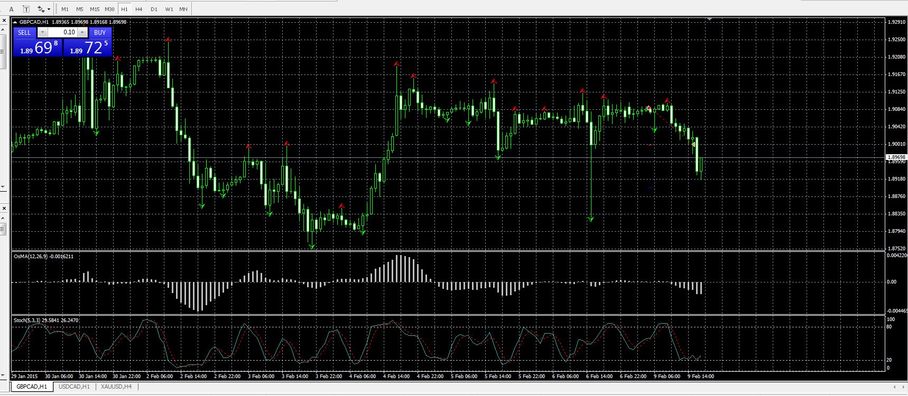Click the stochastic scale value 20
Viewport: 908px width, 396px height.
point(890,360)
